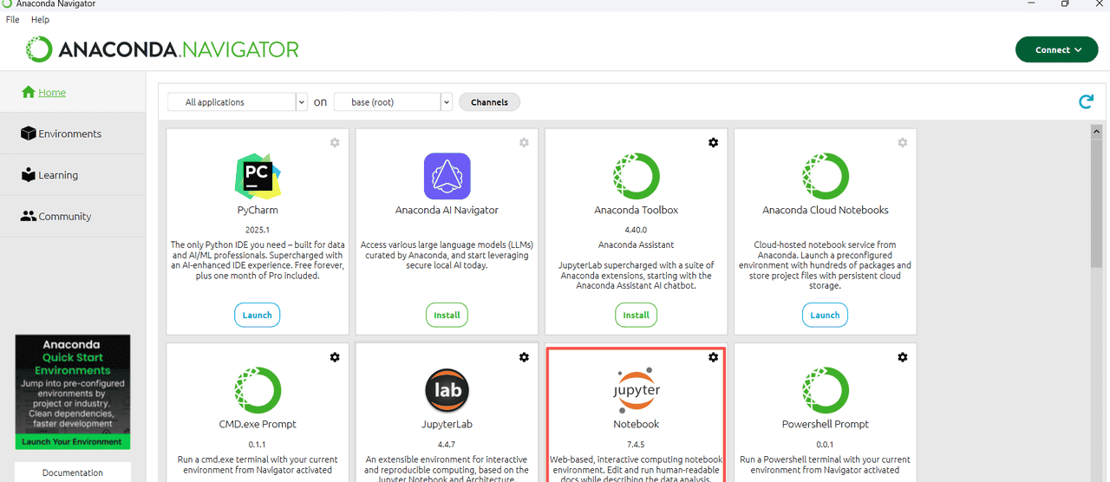Click the Jupyter Notebook logo icon
Viewport: 1110px width, 482px height.
click(636, 390)
